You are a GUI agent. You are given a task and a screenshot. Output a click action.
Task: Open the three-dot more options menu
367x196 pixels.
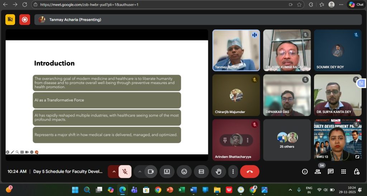[x=233, y=172]
